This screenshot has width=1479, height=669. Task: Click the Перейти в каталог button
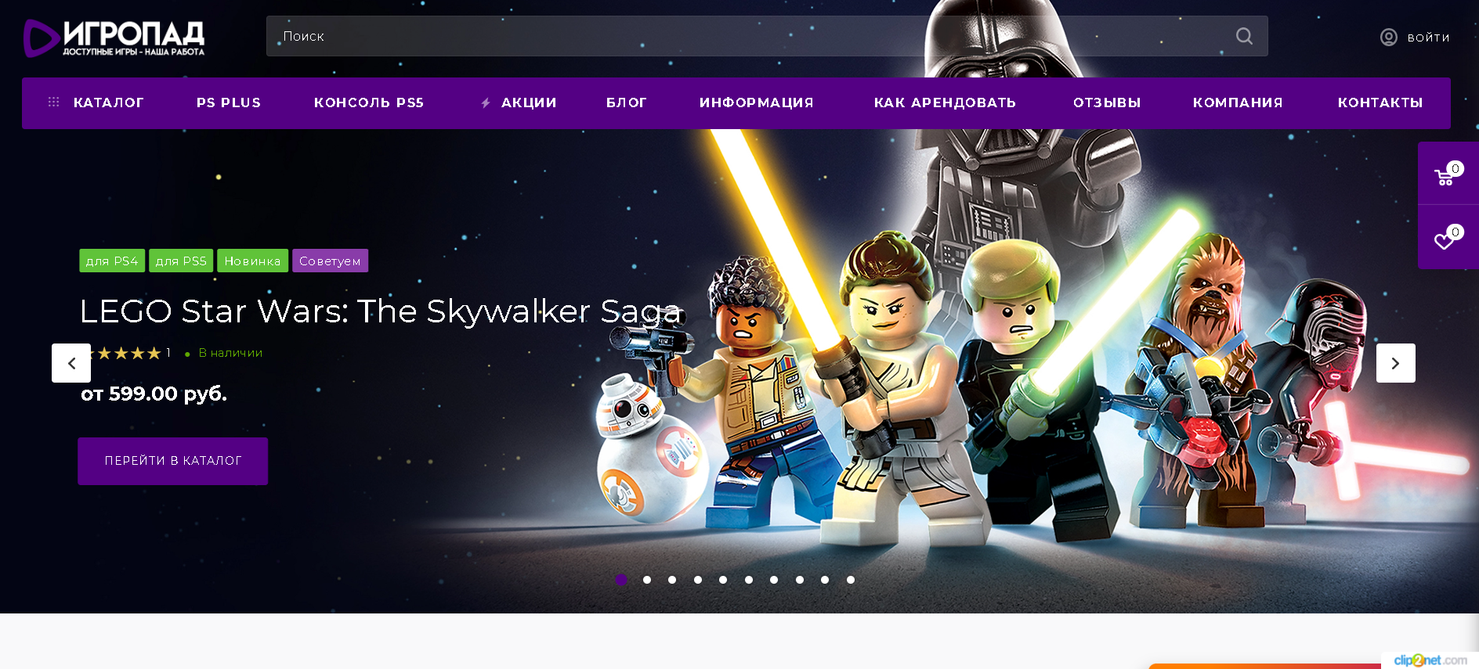click(x=173, y=461)
